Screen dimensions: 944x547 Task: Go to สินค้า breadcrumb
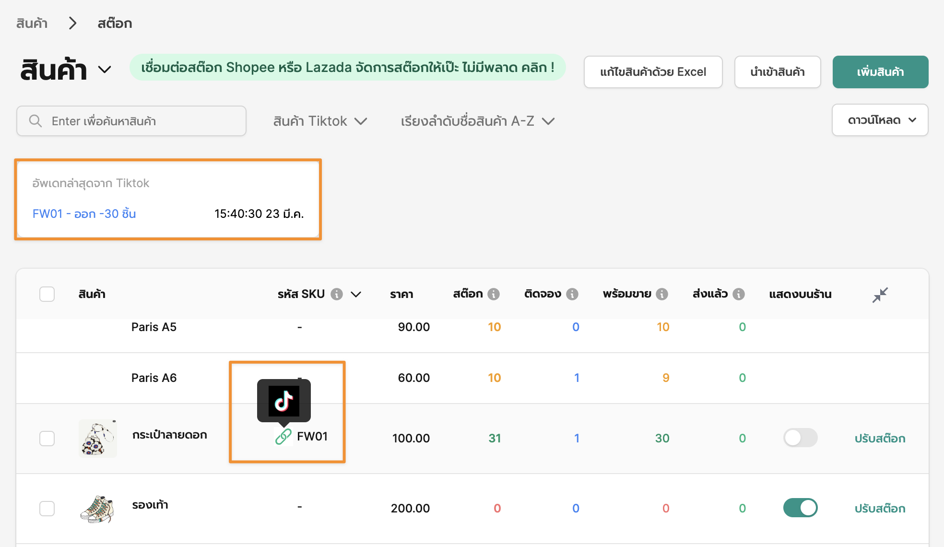coord(32,23)
